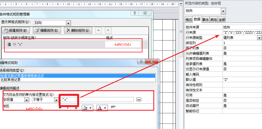The width and height of the screenshot is (262, 129).
Task: Click Edit Rule button in rules manager
Action: pos(47,30)
